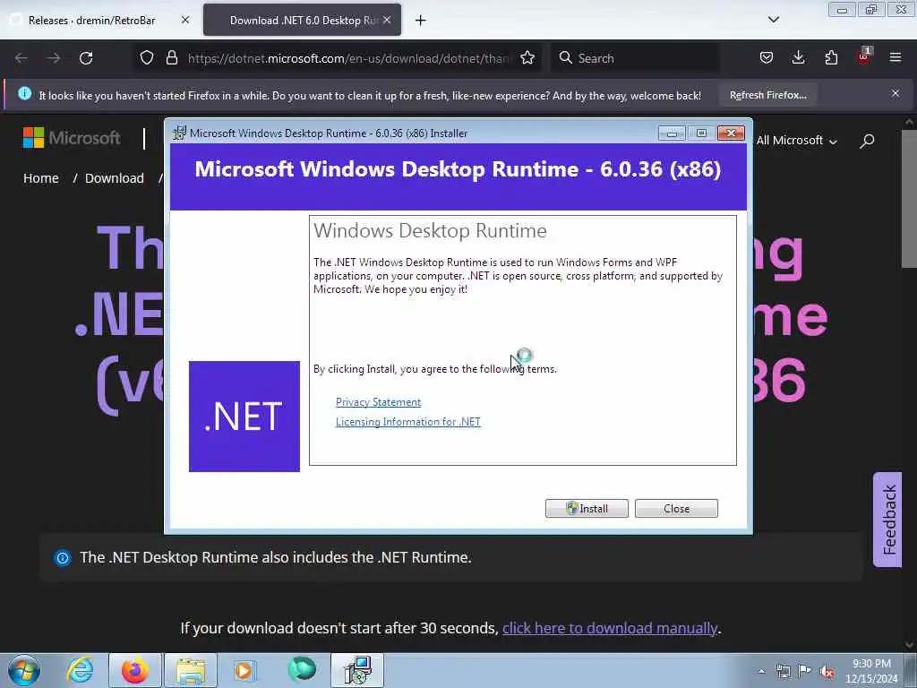This screenshot has width=917, height=688.
Task: Show hidden system tray icons
Action: click(761, 671)
